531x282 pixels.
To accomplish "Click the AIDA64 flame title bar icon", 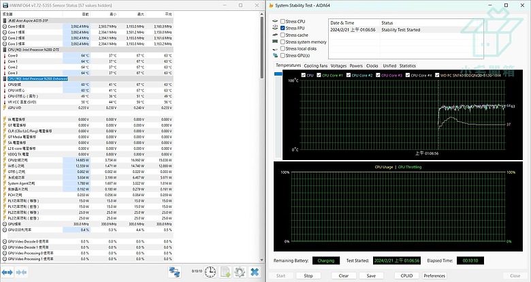I will [271, 5].
